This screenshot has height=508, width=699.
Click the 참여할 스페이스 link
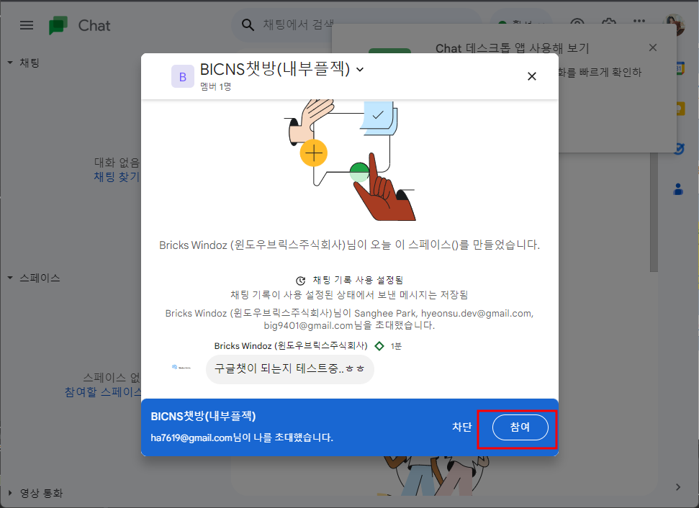103,392
